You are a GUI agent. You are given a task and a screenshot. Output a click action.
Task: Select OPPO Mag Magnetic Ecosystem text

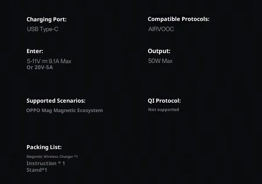click(x=65, y=110)
